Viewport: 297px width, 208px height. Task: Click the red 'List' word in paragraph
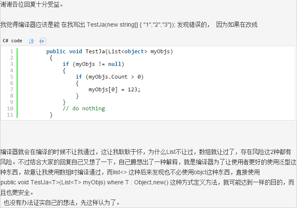point(170,151)
